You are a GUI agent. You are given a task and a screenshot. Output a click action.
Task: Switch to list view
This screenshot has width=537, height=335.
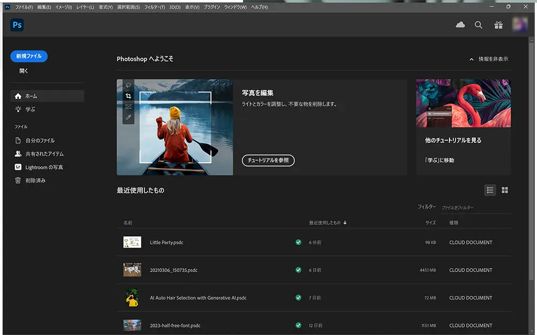point(490,190)
